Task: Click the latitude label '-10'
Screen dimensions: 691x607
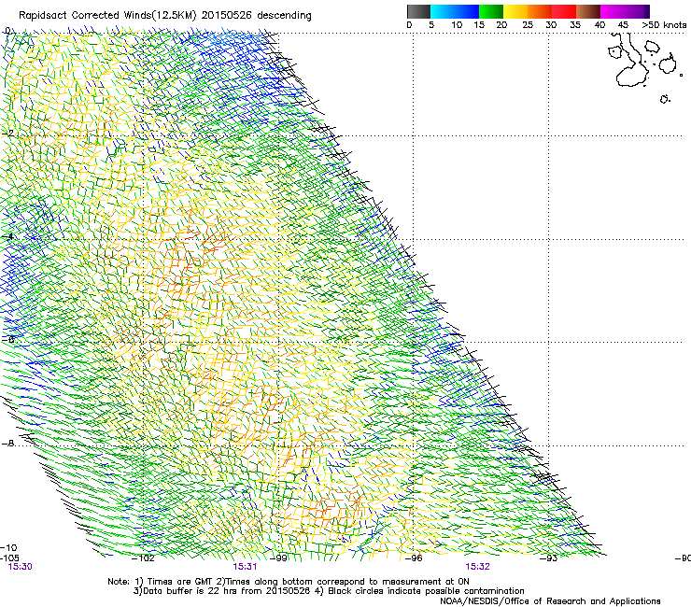Action: 8,547
